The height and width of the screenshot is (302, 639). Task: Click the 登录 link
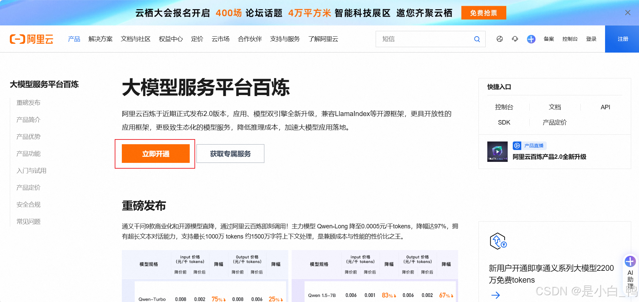click(x=591, y=39)
